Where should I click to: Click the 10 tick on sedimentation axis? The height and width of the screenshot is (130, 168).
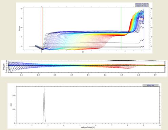tap(160, 125)
